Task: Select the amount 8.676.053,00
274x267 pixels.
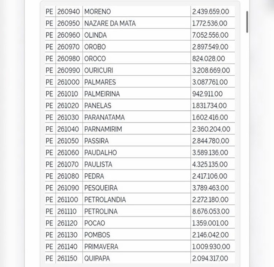Action: [210, 211]
